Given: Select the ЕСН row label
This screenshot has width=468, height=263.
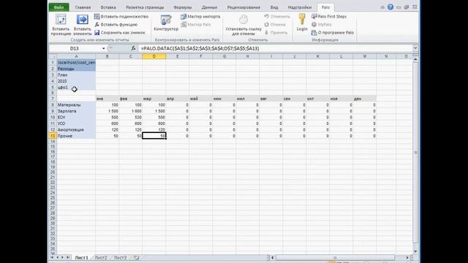Looking at the screenshot, I should click(x=76, y=117).
